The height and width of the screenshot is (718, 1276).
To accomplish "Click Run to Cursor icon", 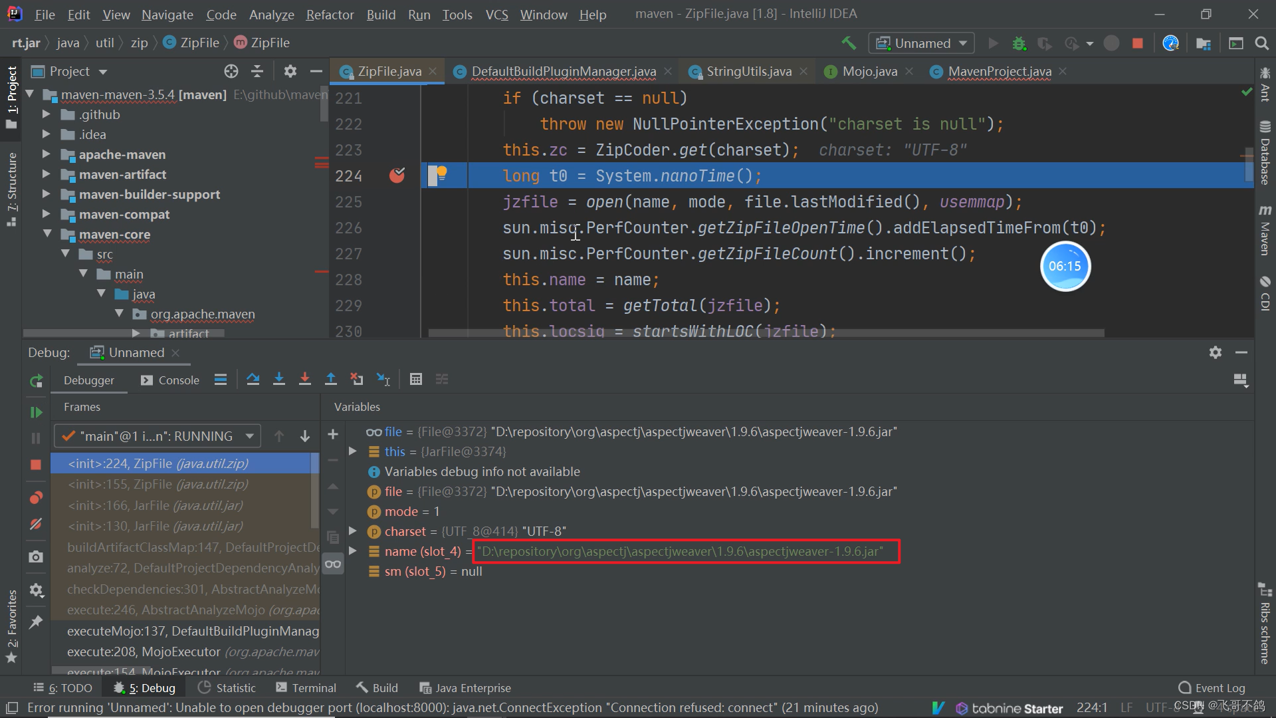I will coord(383,379).
